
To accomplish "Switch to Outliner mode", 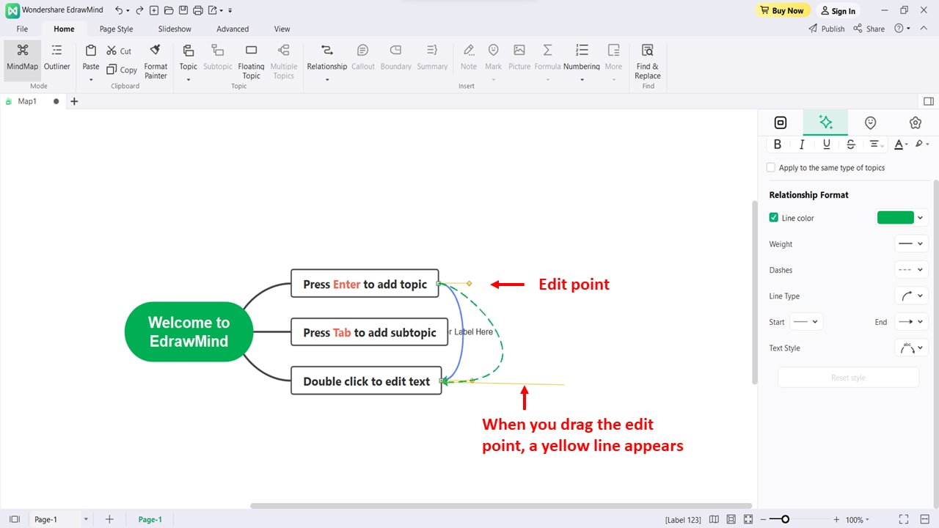I will pyautogui.click(x=57, y=57).
